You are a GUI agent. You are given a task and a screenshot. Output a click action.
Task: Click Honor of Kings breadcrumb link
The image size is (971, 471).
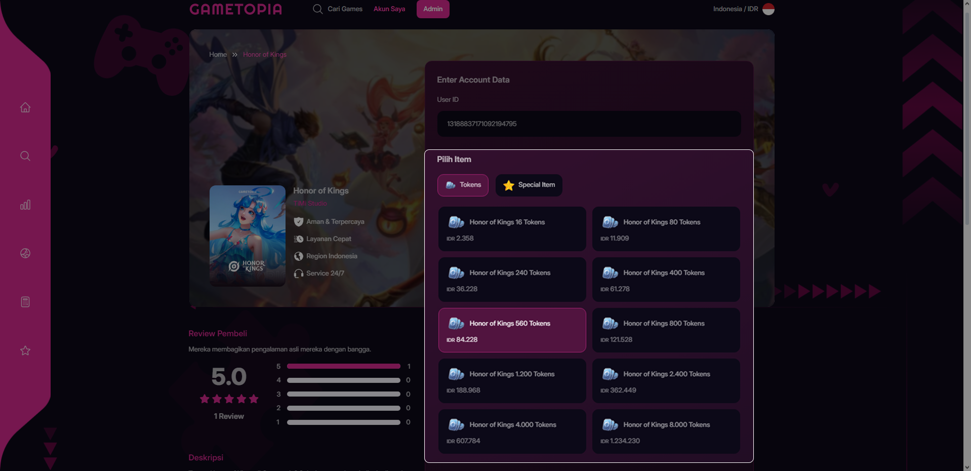pos(265,55)
